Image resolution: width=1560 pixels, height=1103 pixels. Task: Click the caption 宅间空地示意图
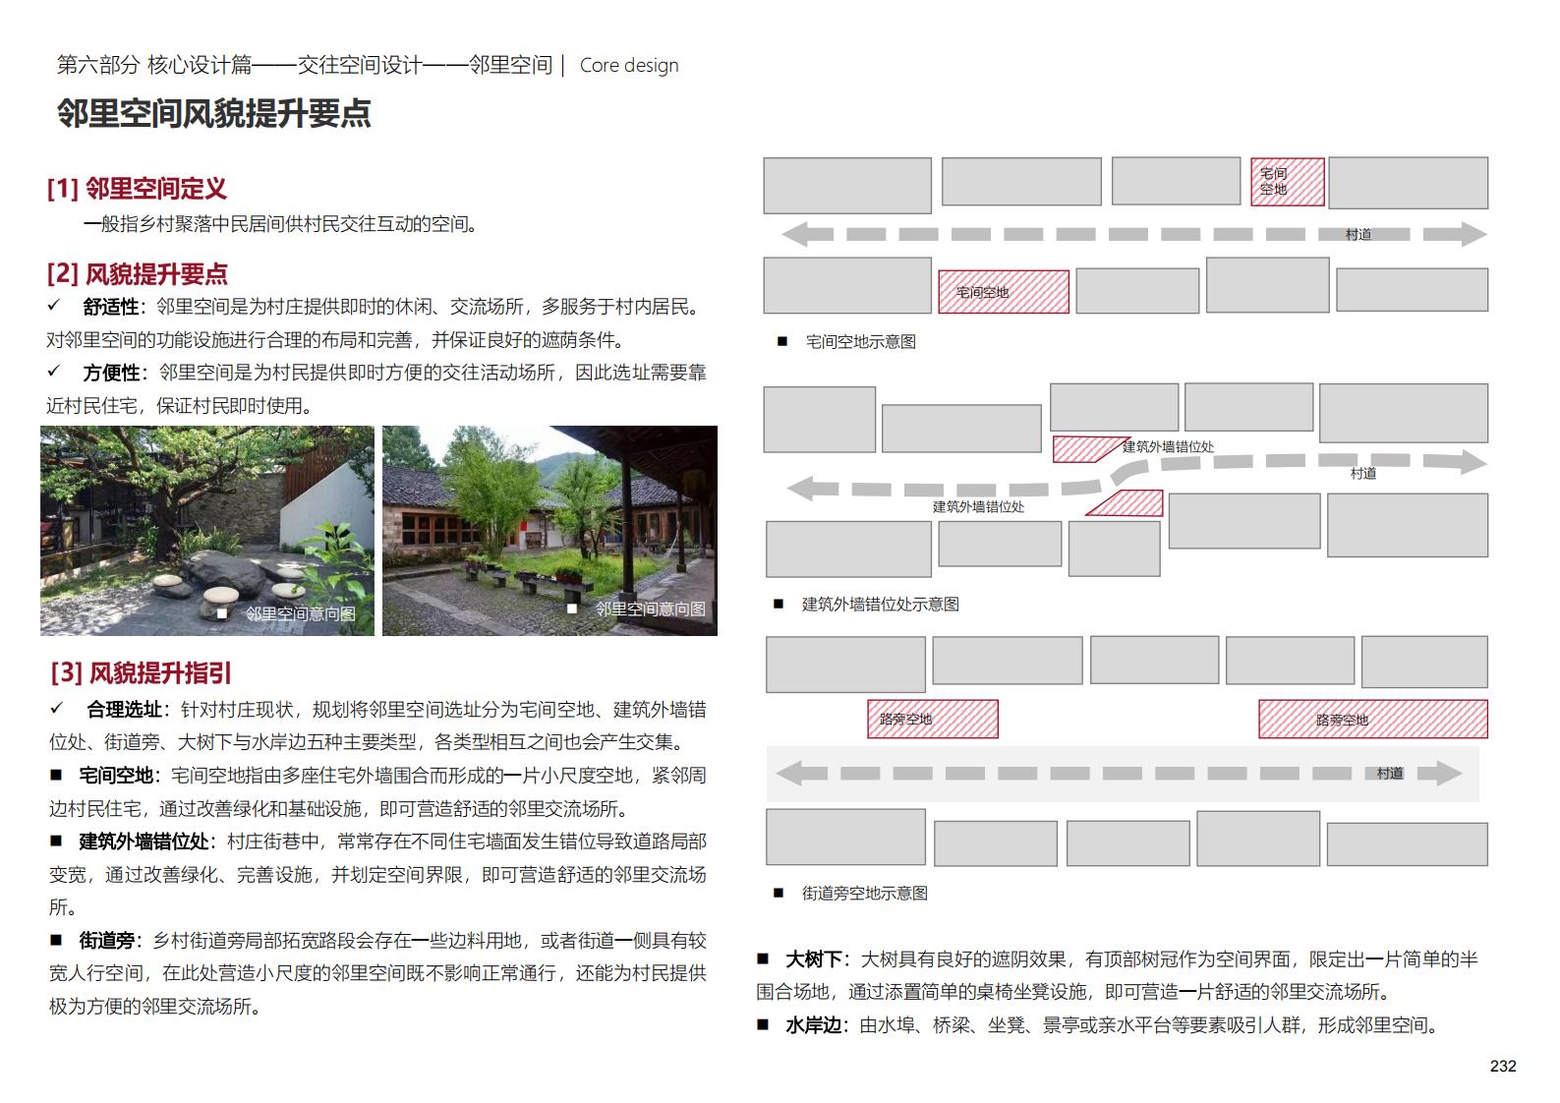tap(861, 342)
